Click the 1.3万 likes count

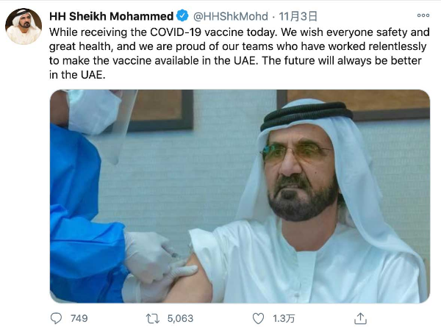282,318
